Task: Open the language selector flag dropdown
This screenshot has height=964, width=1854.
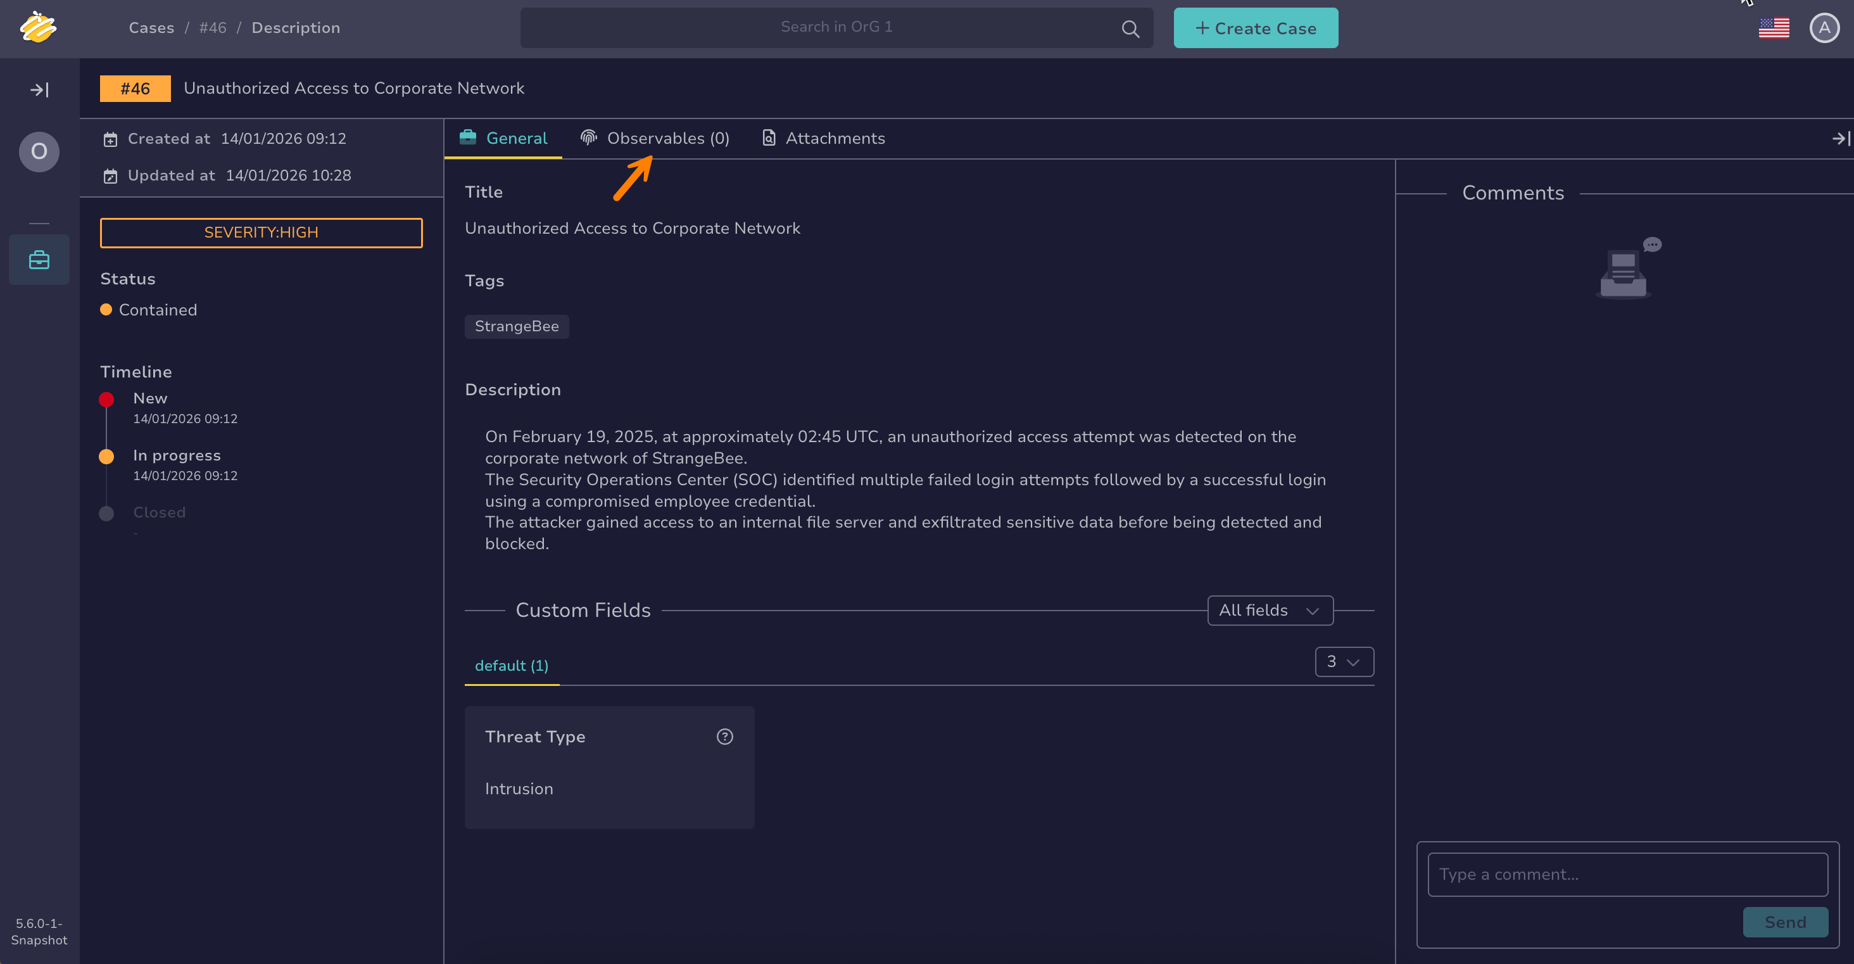Action: [1774, 27]
